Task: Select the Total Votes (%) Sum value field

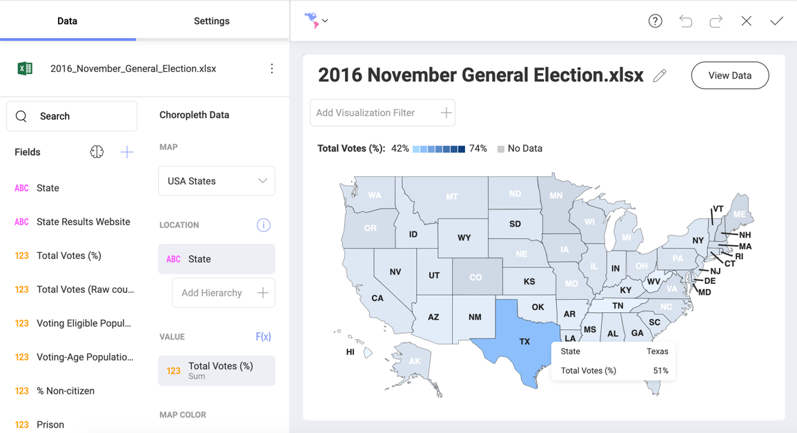Action: (x=217, y=370)
